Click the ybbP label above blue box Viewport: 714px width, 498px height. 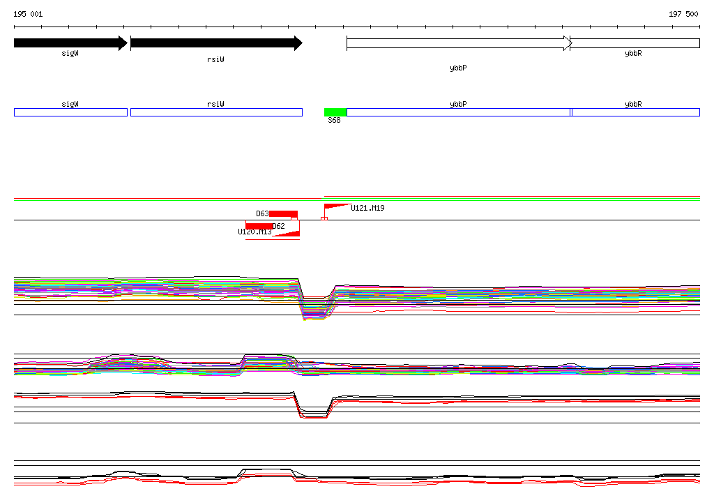pos(458,105)
